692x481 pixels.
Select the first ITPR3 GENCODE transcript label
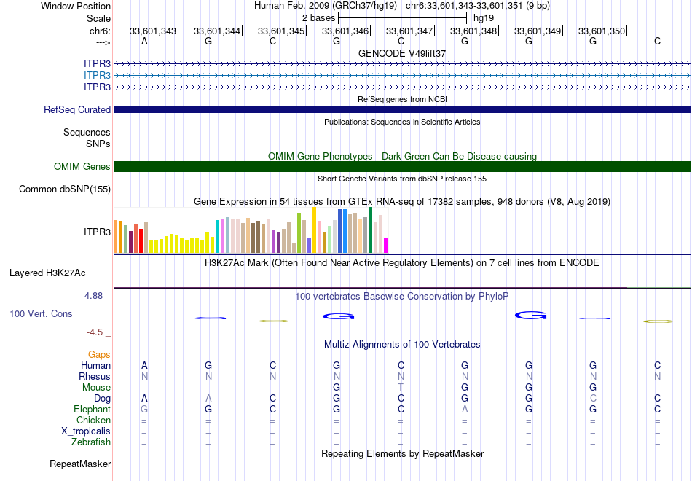97,63
